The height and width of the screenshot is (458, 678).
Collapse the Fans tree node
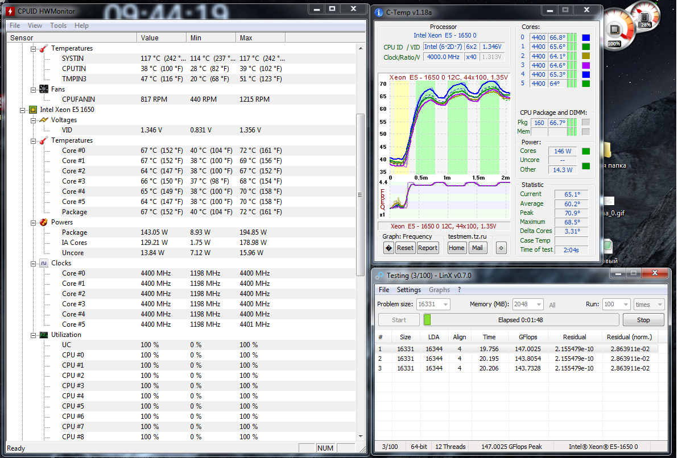(x=34, y=89)
